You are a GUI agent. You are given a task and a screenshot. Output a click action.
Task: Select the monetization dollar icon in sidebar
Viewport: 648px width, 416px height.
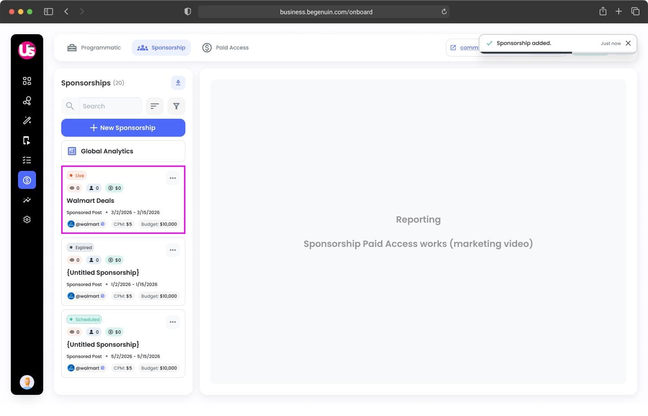click(27, 180)
